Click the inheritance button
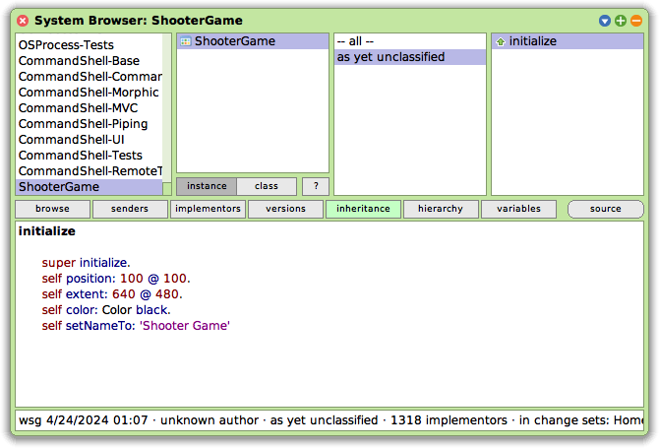The height and width of the screenshot is (448, 659). (x=364, y=209)
